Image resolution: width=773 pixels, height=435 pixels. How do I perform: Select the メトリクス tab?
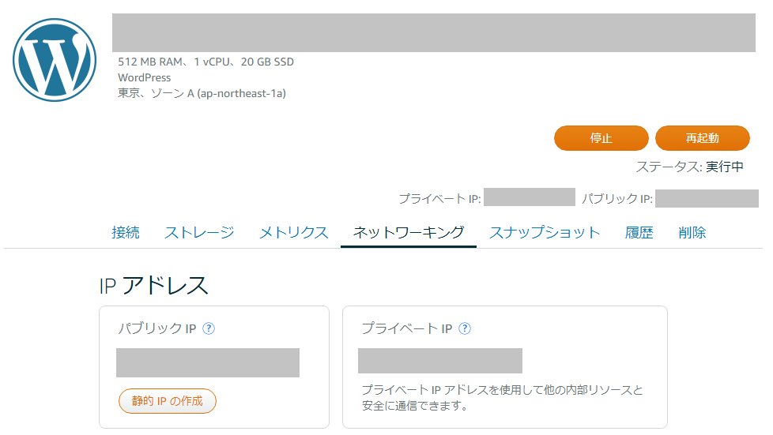294,233
